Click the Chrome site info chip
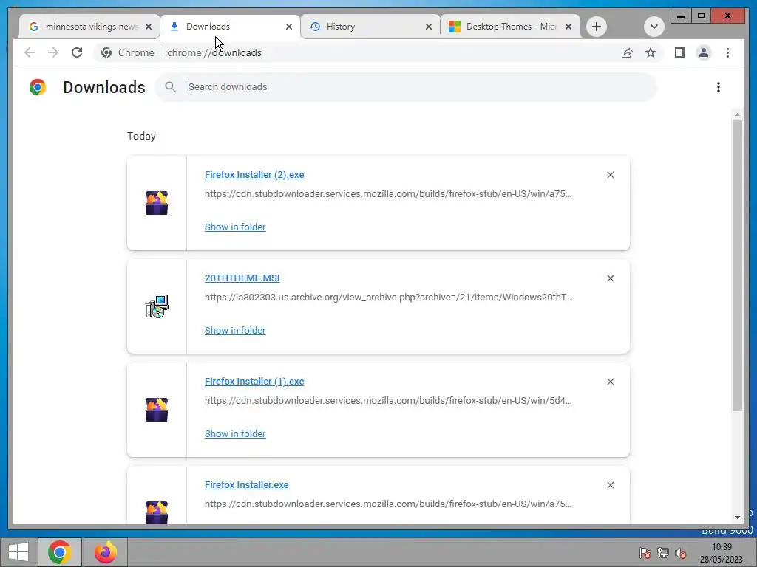 coord(129,52)
